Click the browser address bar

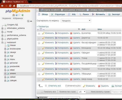coord(69,6)
